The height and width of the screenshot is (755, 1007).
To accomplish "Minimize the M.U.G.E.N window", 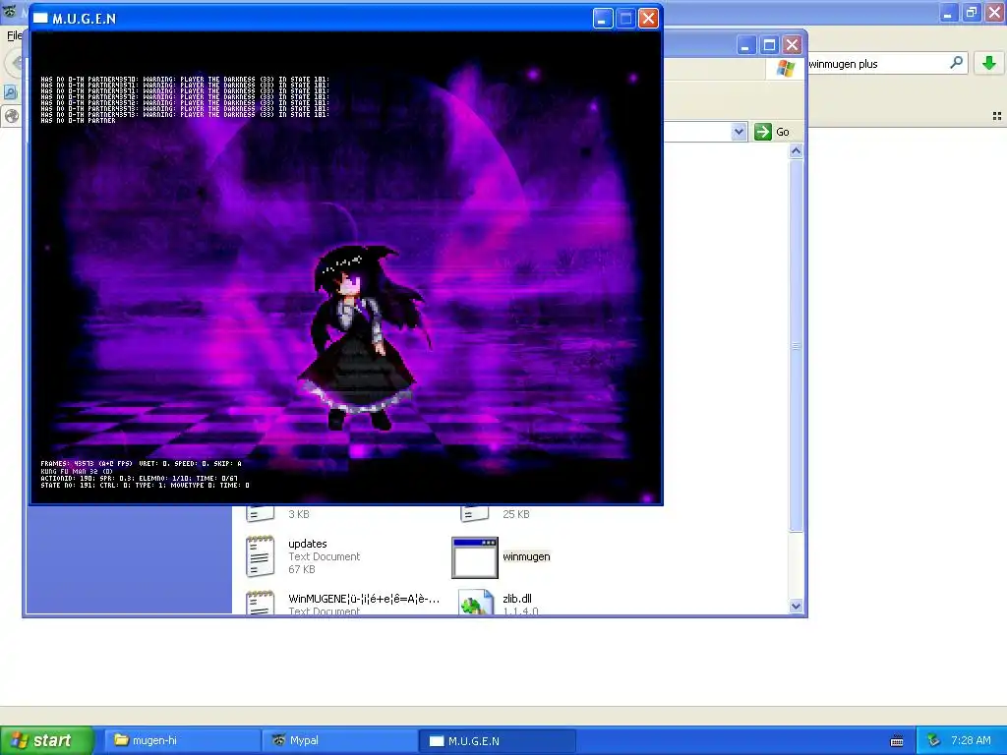I will tap(603, 18).
